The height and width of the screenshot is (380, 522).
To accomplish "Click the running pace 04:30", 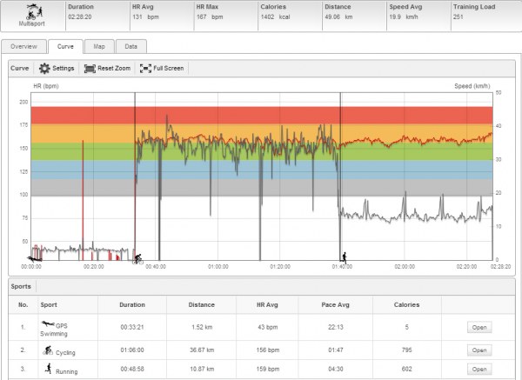I will 336,369.
